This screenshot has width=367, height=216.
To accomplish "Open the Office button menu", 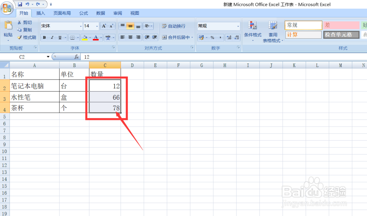I will 7,8.
